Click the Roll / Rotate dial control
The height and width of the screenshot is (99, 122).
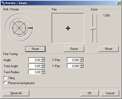pos(19,28)
